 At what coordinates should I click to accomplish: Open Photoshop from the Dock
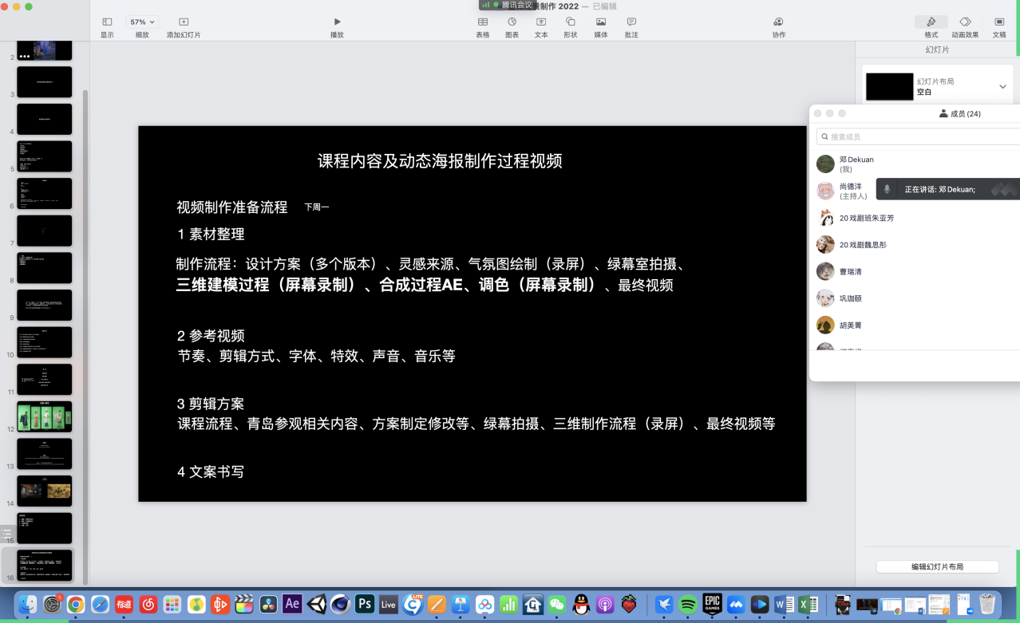(365, 604)
